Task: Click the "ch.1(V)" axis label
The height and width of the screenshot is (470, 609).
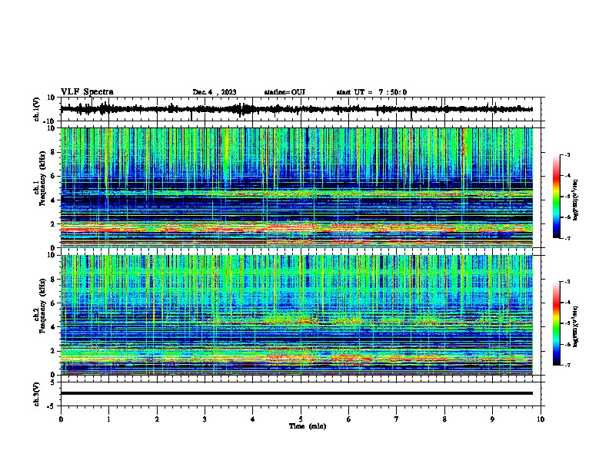Action: pyautogui.click(x=36, y=109)
